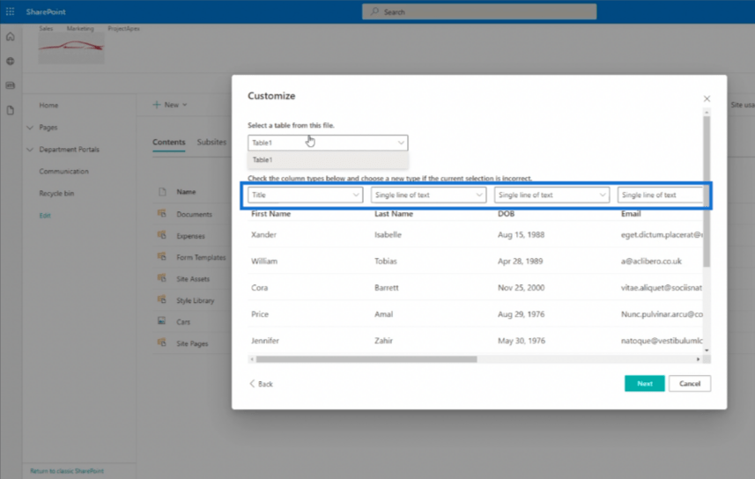Click the file type column header icon

pos(162,192)
